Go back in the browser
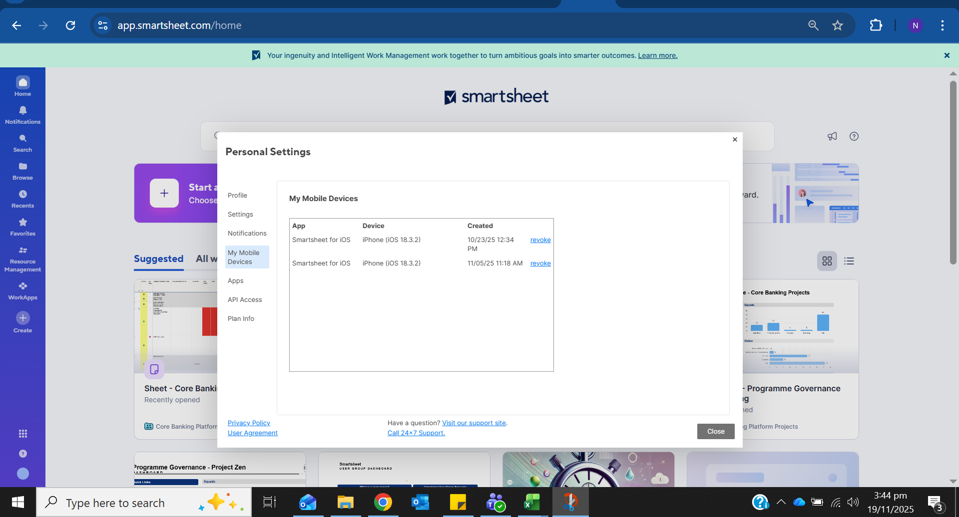The height and width of the screenshot is (517, 959). (16, 25)
